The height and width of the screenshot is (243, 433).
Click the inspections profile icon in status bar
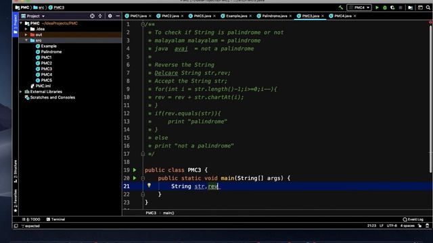coord(427,225)
